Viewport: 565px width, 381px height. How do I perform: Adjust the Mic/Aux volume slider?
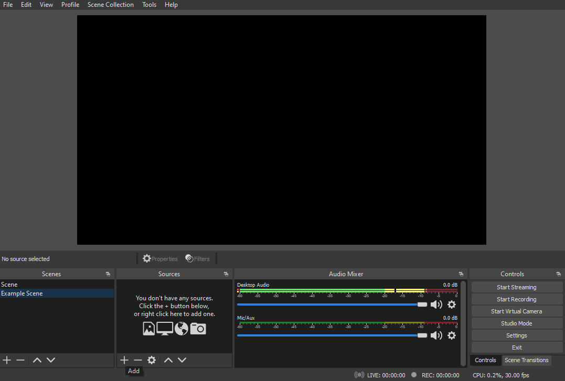(332, 335)
